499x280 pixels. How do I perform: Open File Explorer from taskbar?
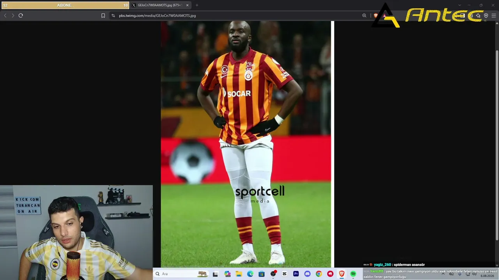(239, 274)
